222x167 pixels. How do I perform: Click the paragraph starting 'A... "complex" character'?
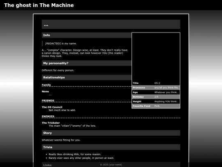(x=85, y=53)
